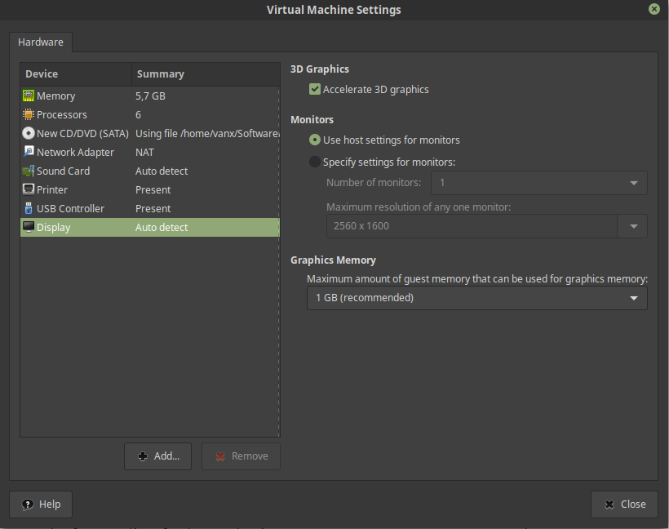Select the Memory device icon
The height and width of the screenshot is (529, 669).
click(x=27, y=96)
